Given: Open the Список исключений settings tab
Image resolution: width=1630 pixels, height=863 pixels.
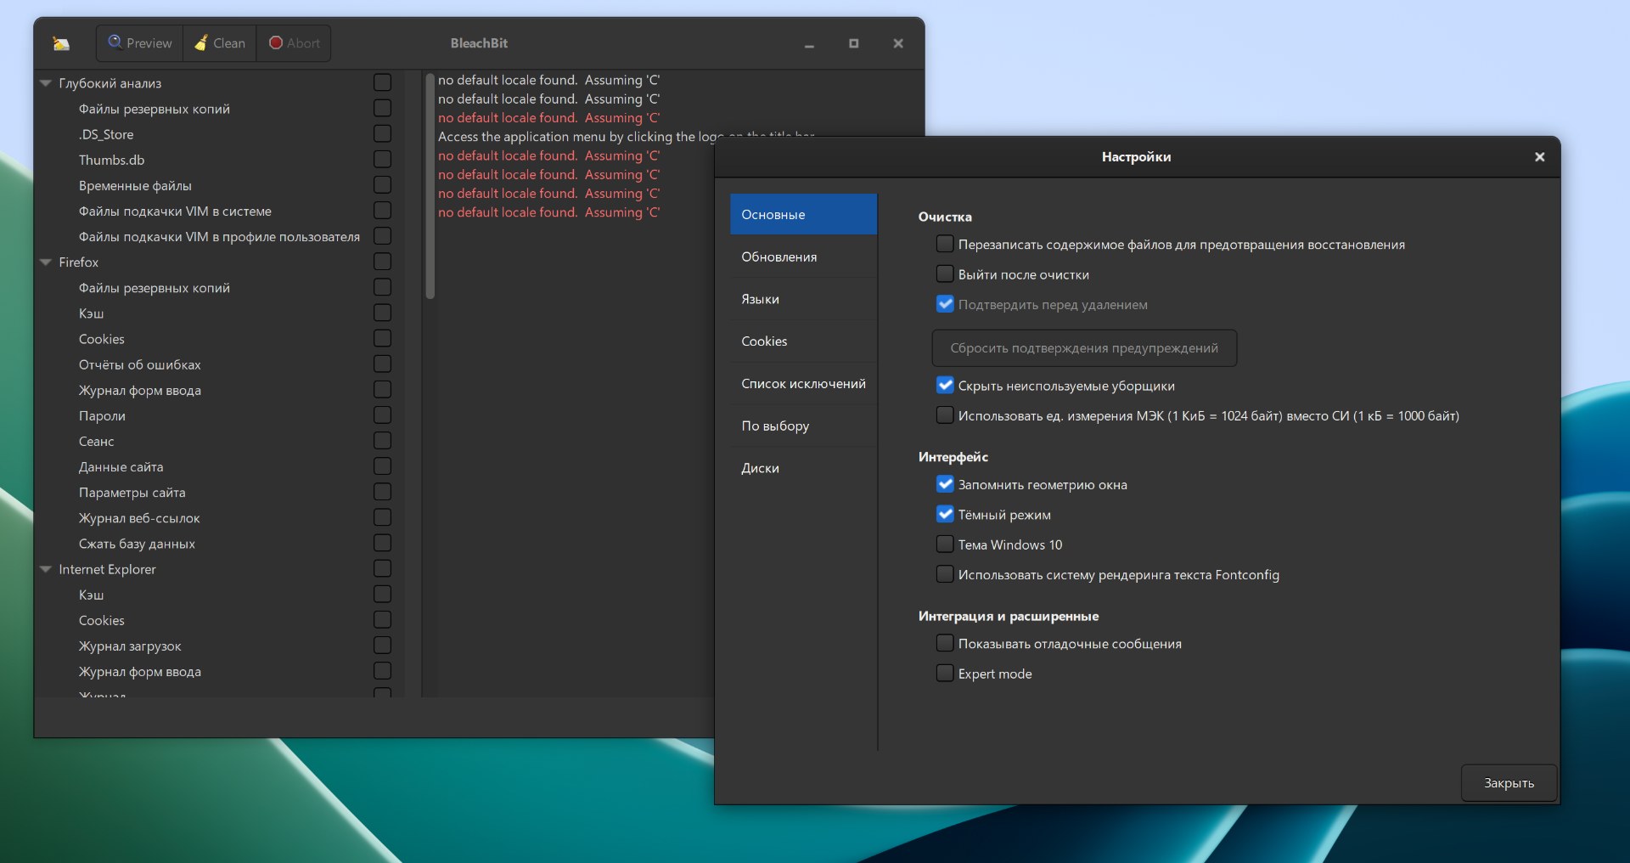Looking at the screenshot, I should (x=803, y=384).
